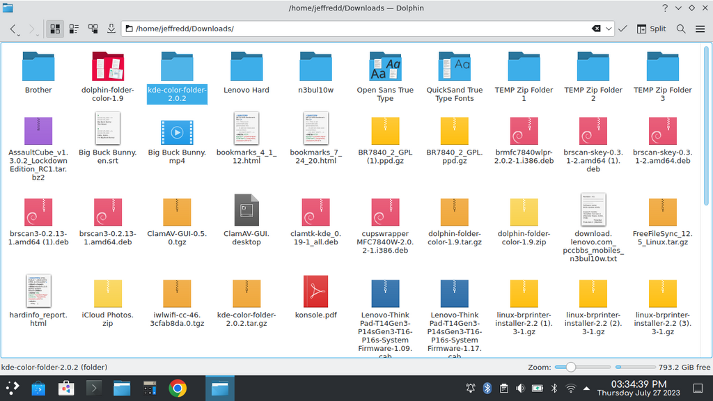Go back with the back arrow
Viewport: 713px width, 401px height.
point(14,29)
